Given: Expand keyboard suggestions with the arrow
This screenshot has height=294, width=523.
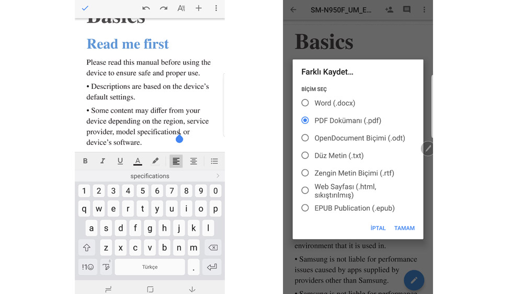Looking at the screenshot, I should pos(218,176).
